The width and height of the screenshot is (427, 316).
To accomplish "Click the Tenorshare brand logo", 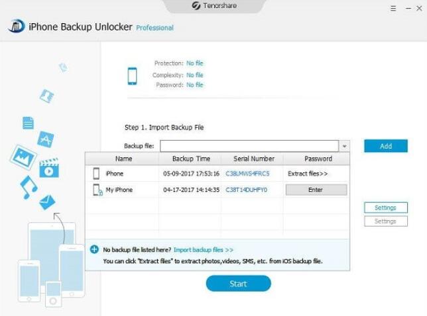I will pos(214,5).
